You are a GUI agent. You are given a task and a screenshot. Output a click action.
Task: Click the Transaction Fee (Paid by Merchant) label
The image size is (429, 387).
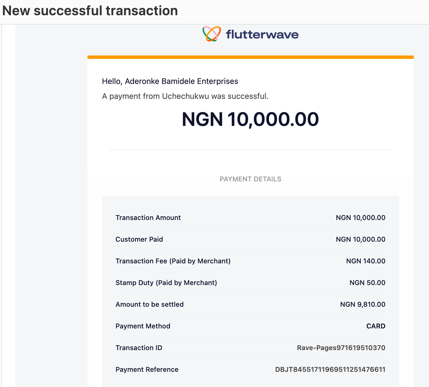coord(173,261)
